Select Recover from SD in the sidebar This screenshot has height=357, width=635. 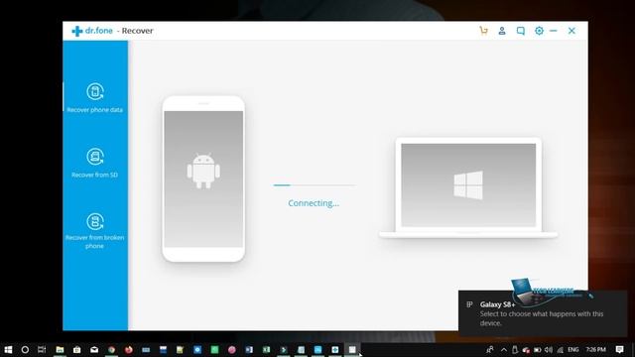[x=95, y=163]
